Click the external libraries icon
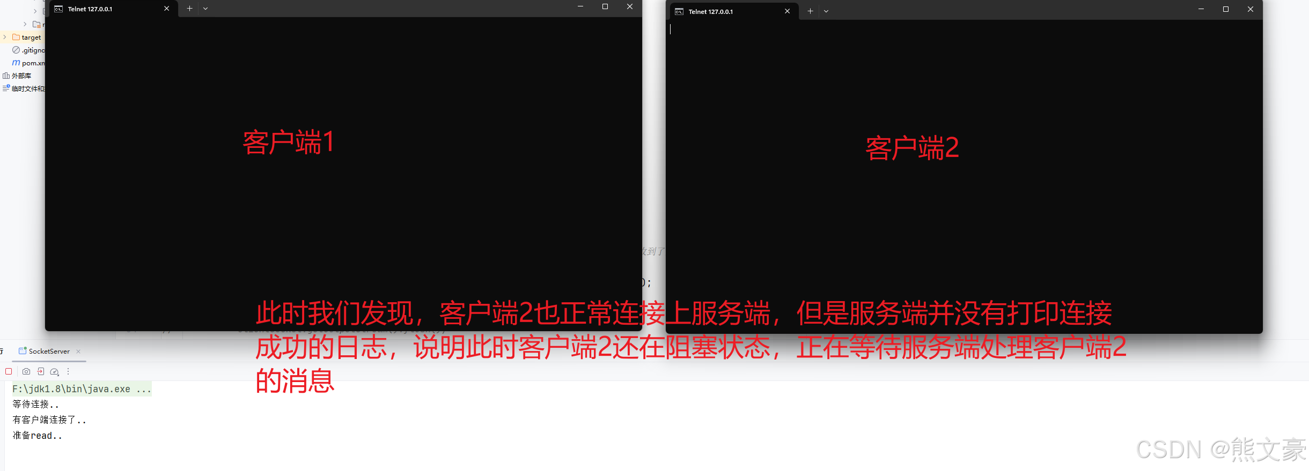1309x471 pixels. pos(6,76)
